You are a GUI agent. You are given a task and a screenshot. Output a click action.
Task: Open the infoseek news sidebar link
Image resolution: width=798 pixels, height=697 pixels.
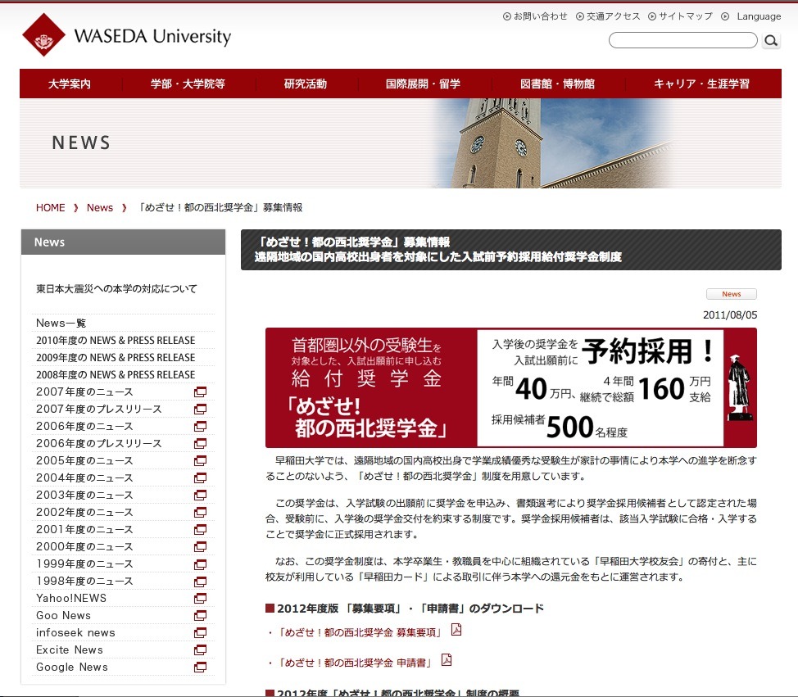pyautogui.click(x=75, y=633)
